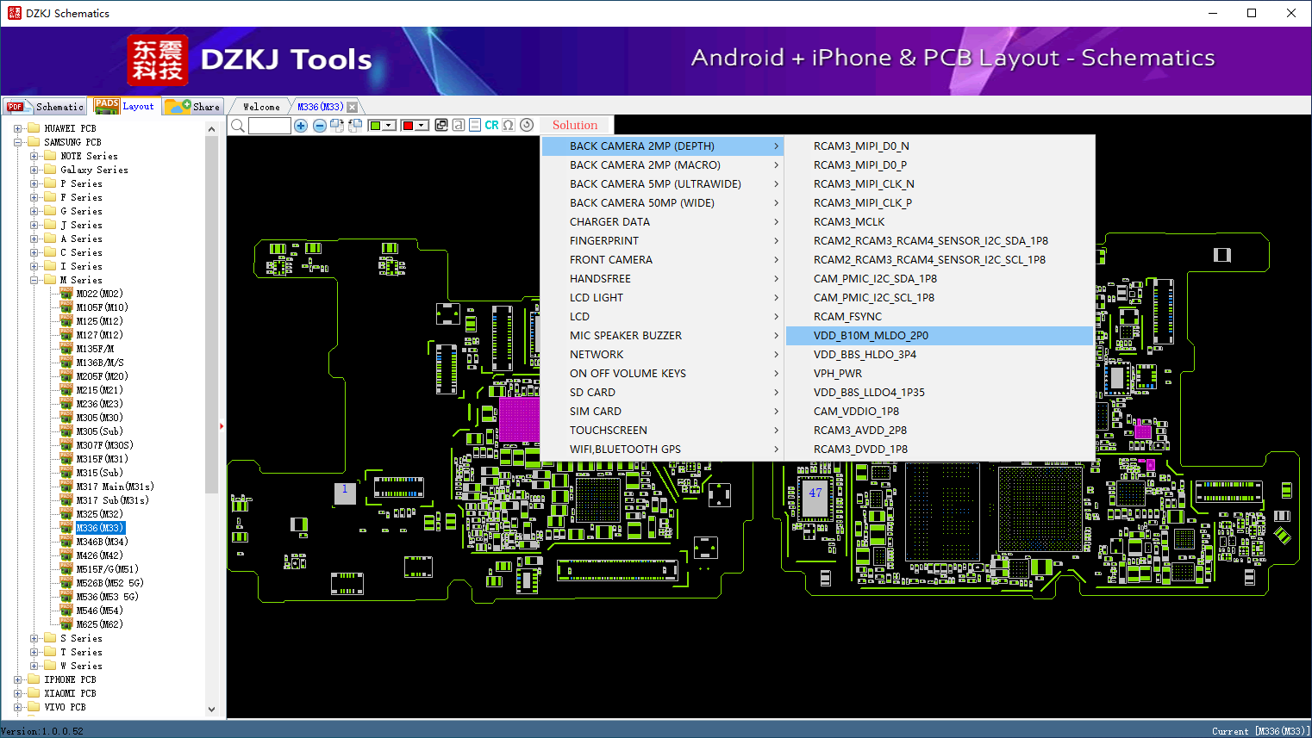Open BACK CAMERA 50MP (WIDE) submenu

pos(662,203)
